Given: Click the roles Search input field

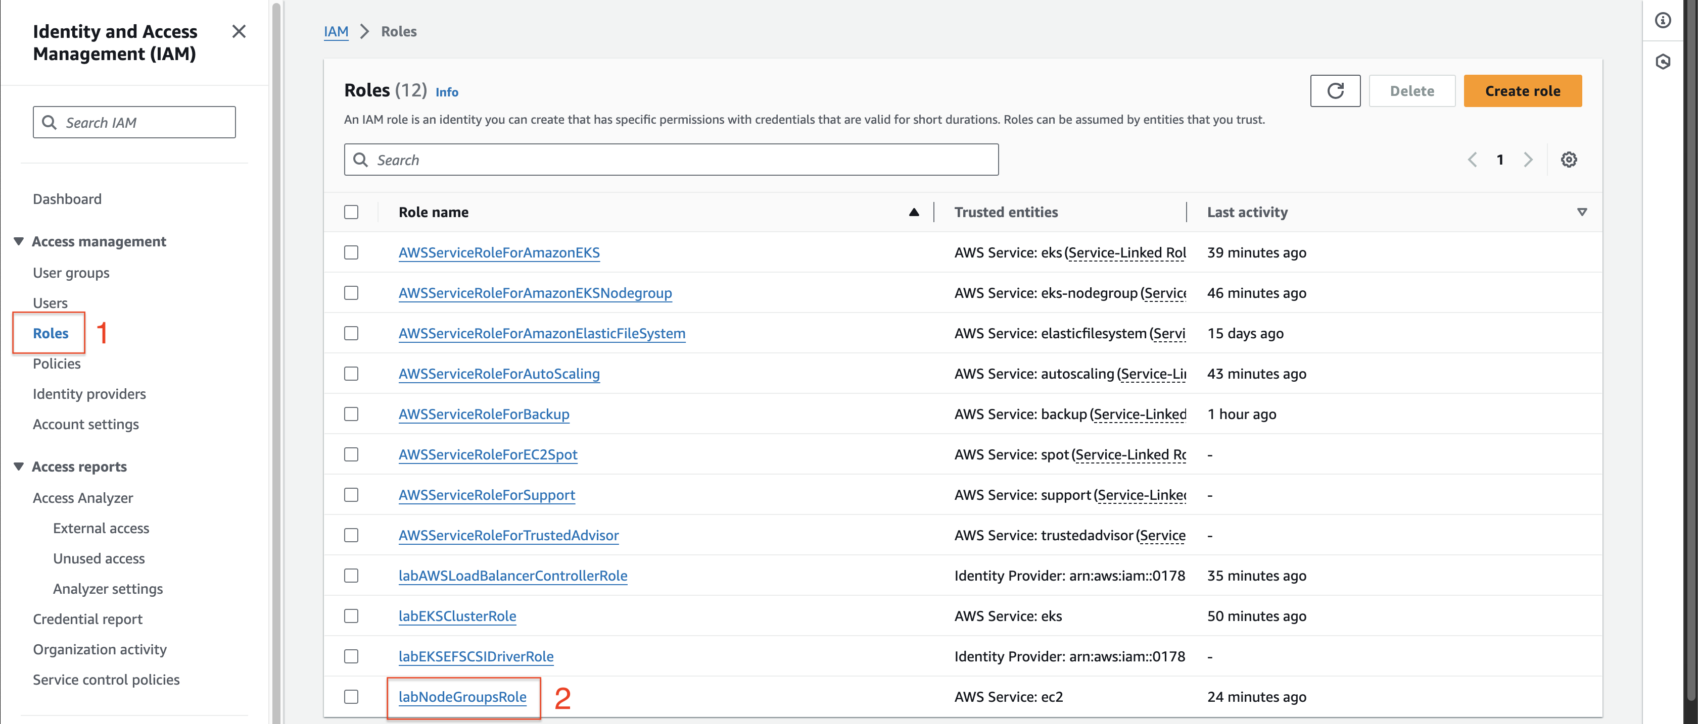Looking at the screenshot, I should point(671,160).
